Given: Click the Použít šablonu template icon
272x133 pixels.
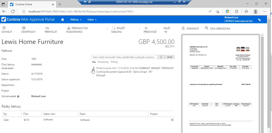Looking at the screenshot, I should [114, 28].
